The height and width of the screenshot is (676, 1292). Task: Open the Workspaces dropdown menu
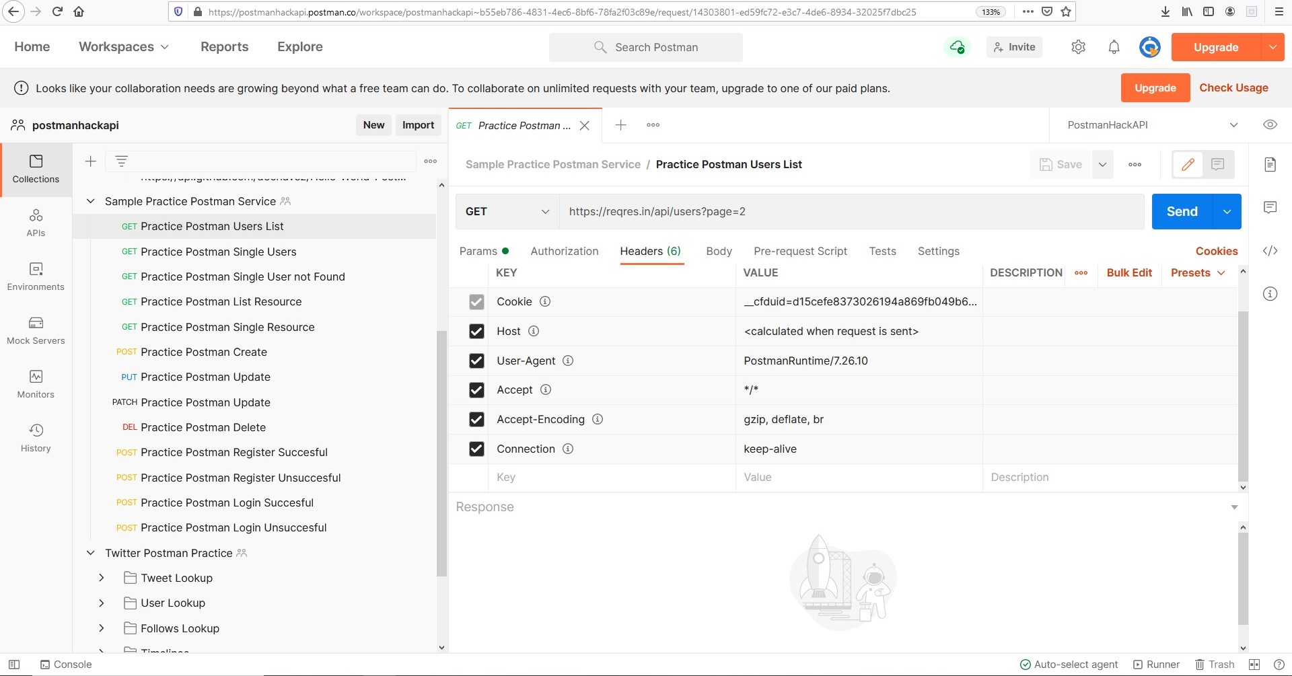pos(124,46)
